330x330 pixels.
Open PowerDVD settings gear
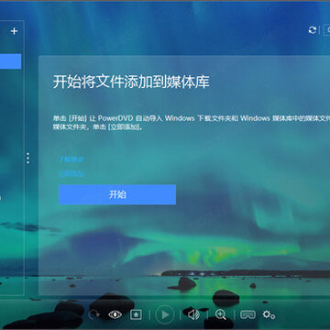[x=269, y=314]
